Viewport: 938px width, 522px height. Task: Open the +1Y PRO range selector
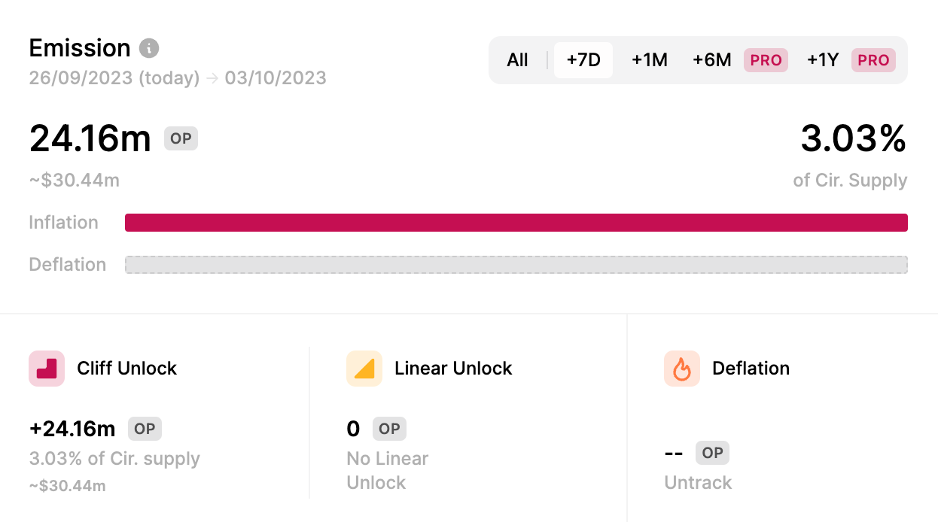point(823,60)
